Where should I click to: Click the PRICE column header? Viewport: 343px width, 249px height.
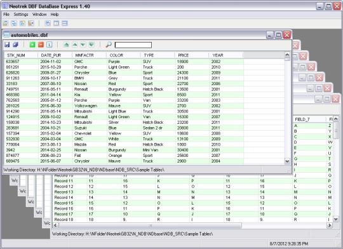(x=192, y=55)
